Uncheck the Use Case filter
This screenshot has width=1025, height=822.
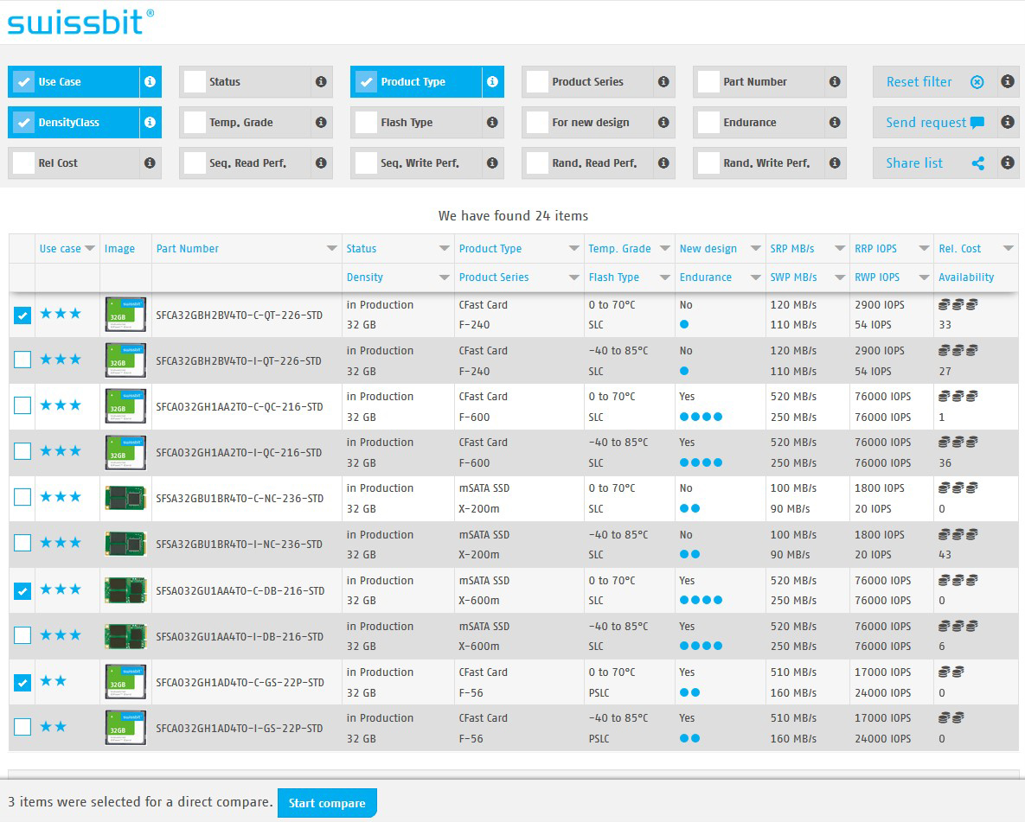23,81
